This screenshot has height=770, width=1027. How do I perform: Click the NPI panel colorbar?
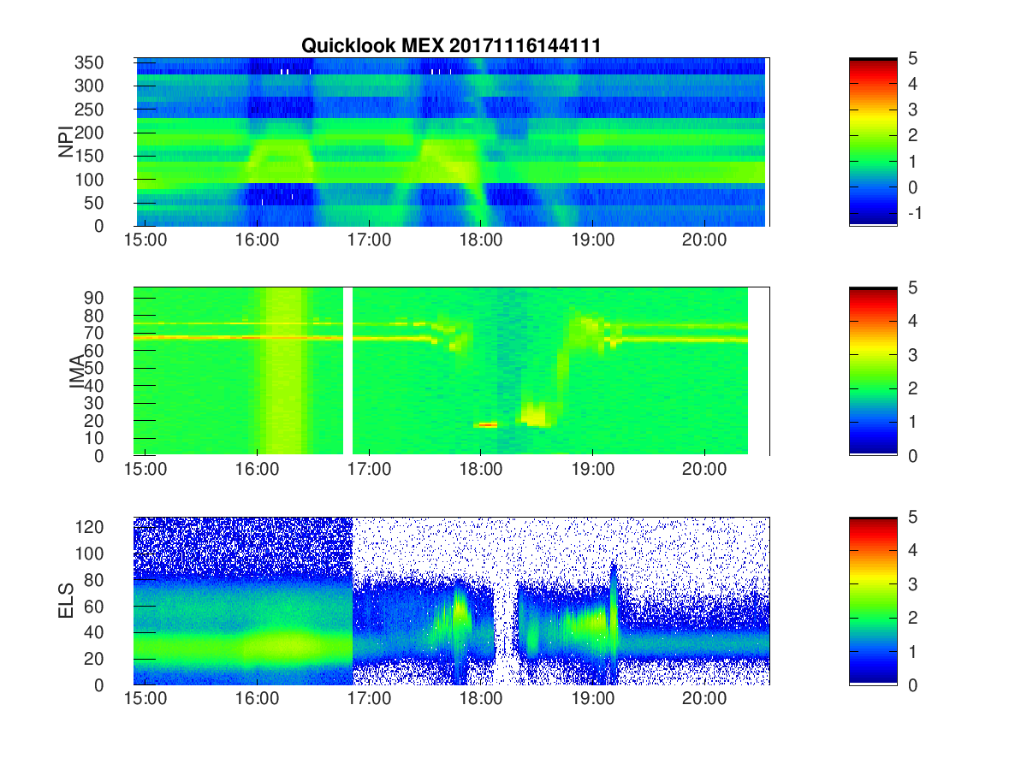click(x=873, y=141)
